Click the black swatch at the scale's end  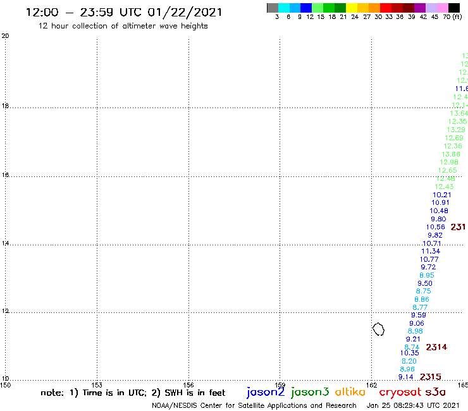pos(454,8)
